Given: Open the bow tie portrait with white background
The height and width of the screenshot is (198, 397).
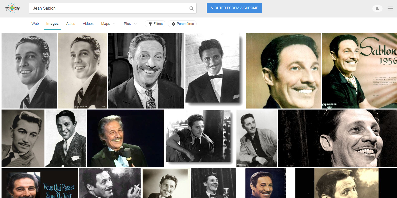Looking at the screenshot, I should point(212,68).
